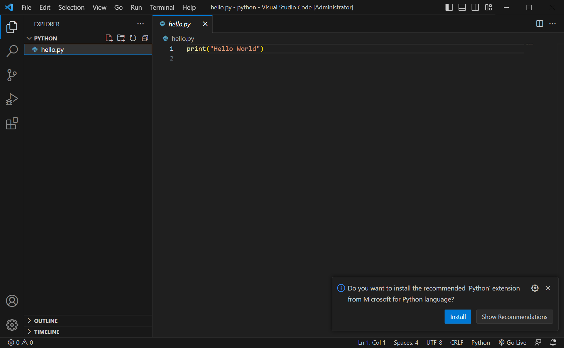
Task: Open the errors and warnings problems indicator
Action: point(20,342)
